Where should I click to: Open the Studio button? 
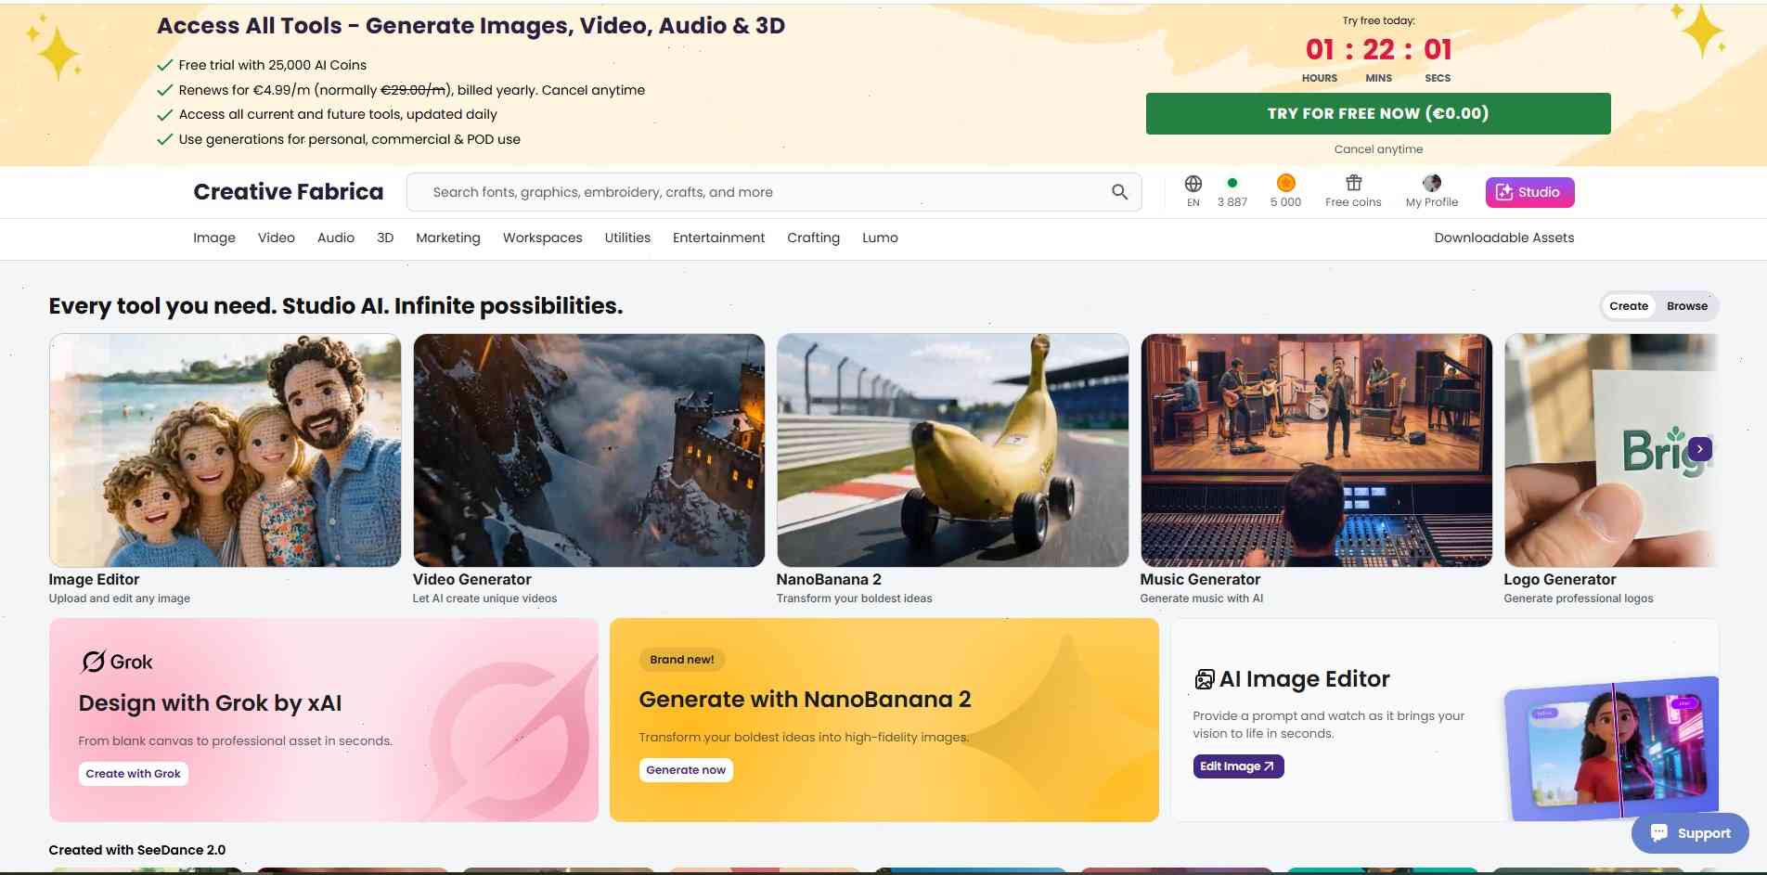(1529, 192)
